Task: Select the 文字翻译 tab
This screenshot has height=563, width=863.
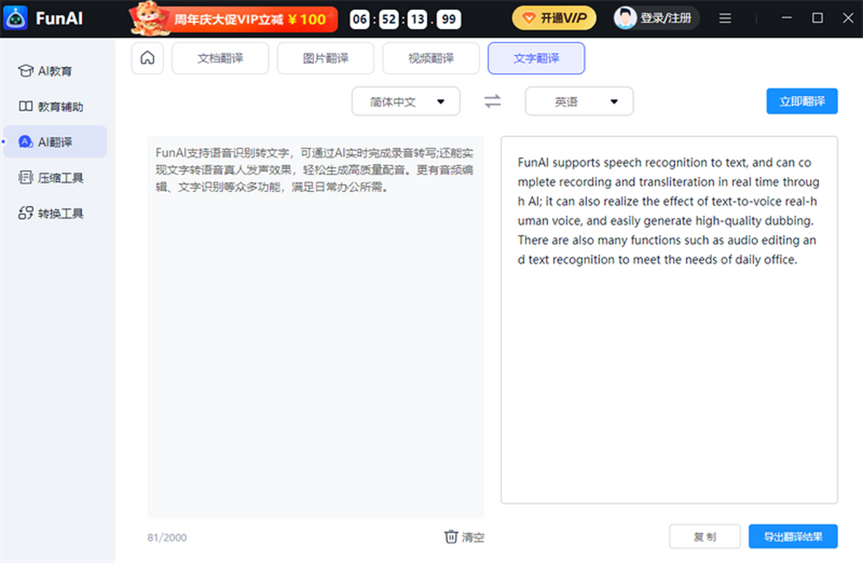Action: click(x=536, y=58)
